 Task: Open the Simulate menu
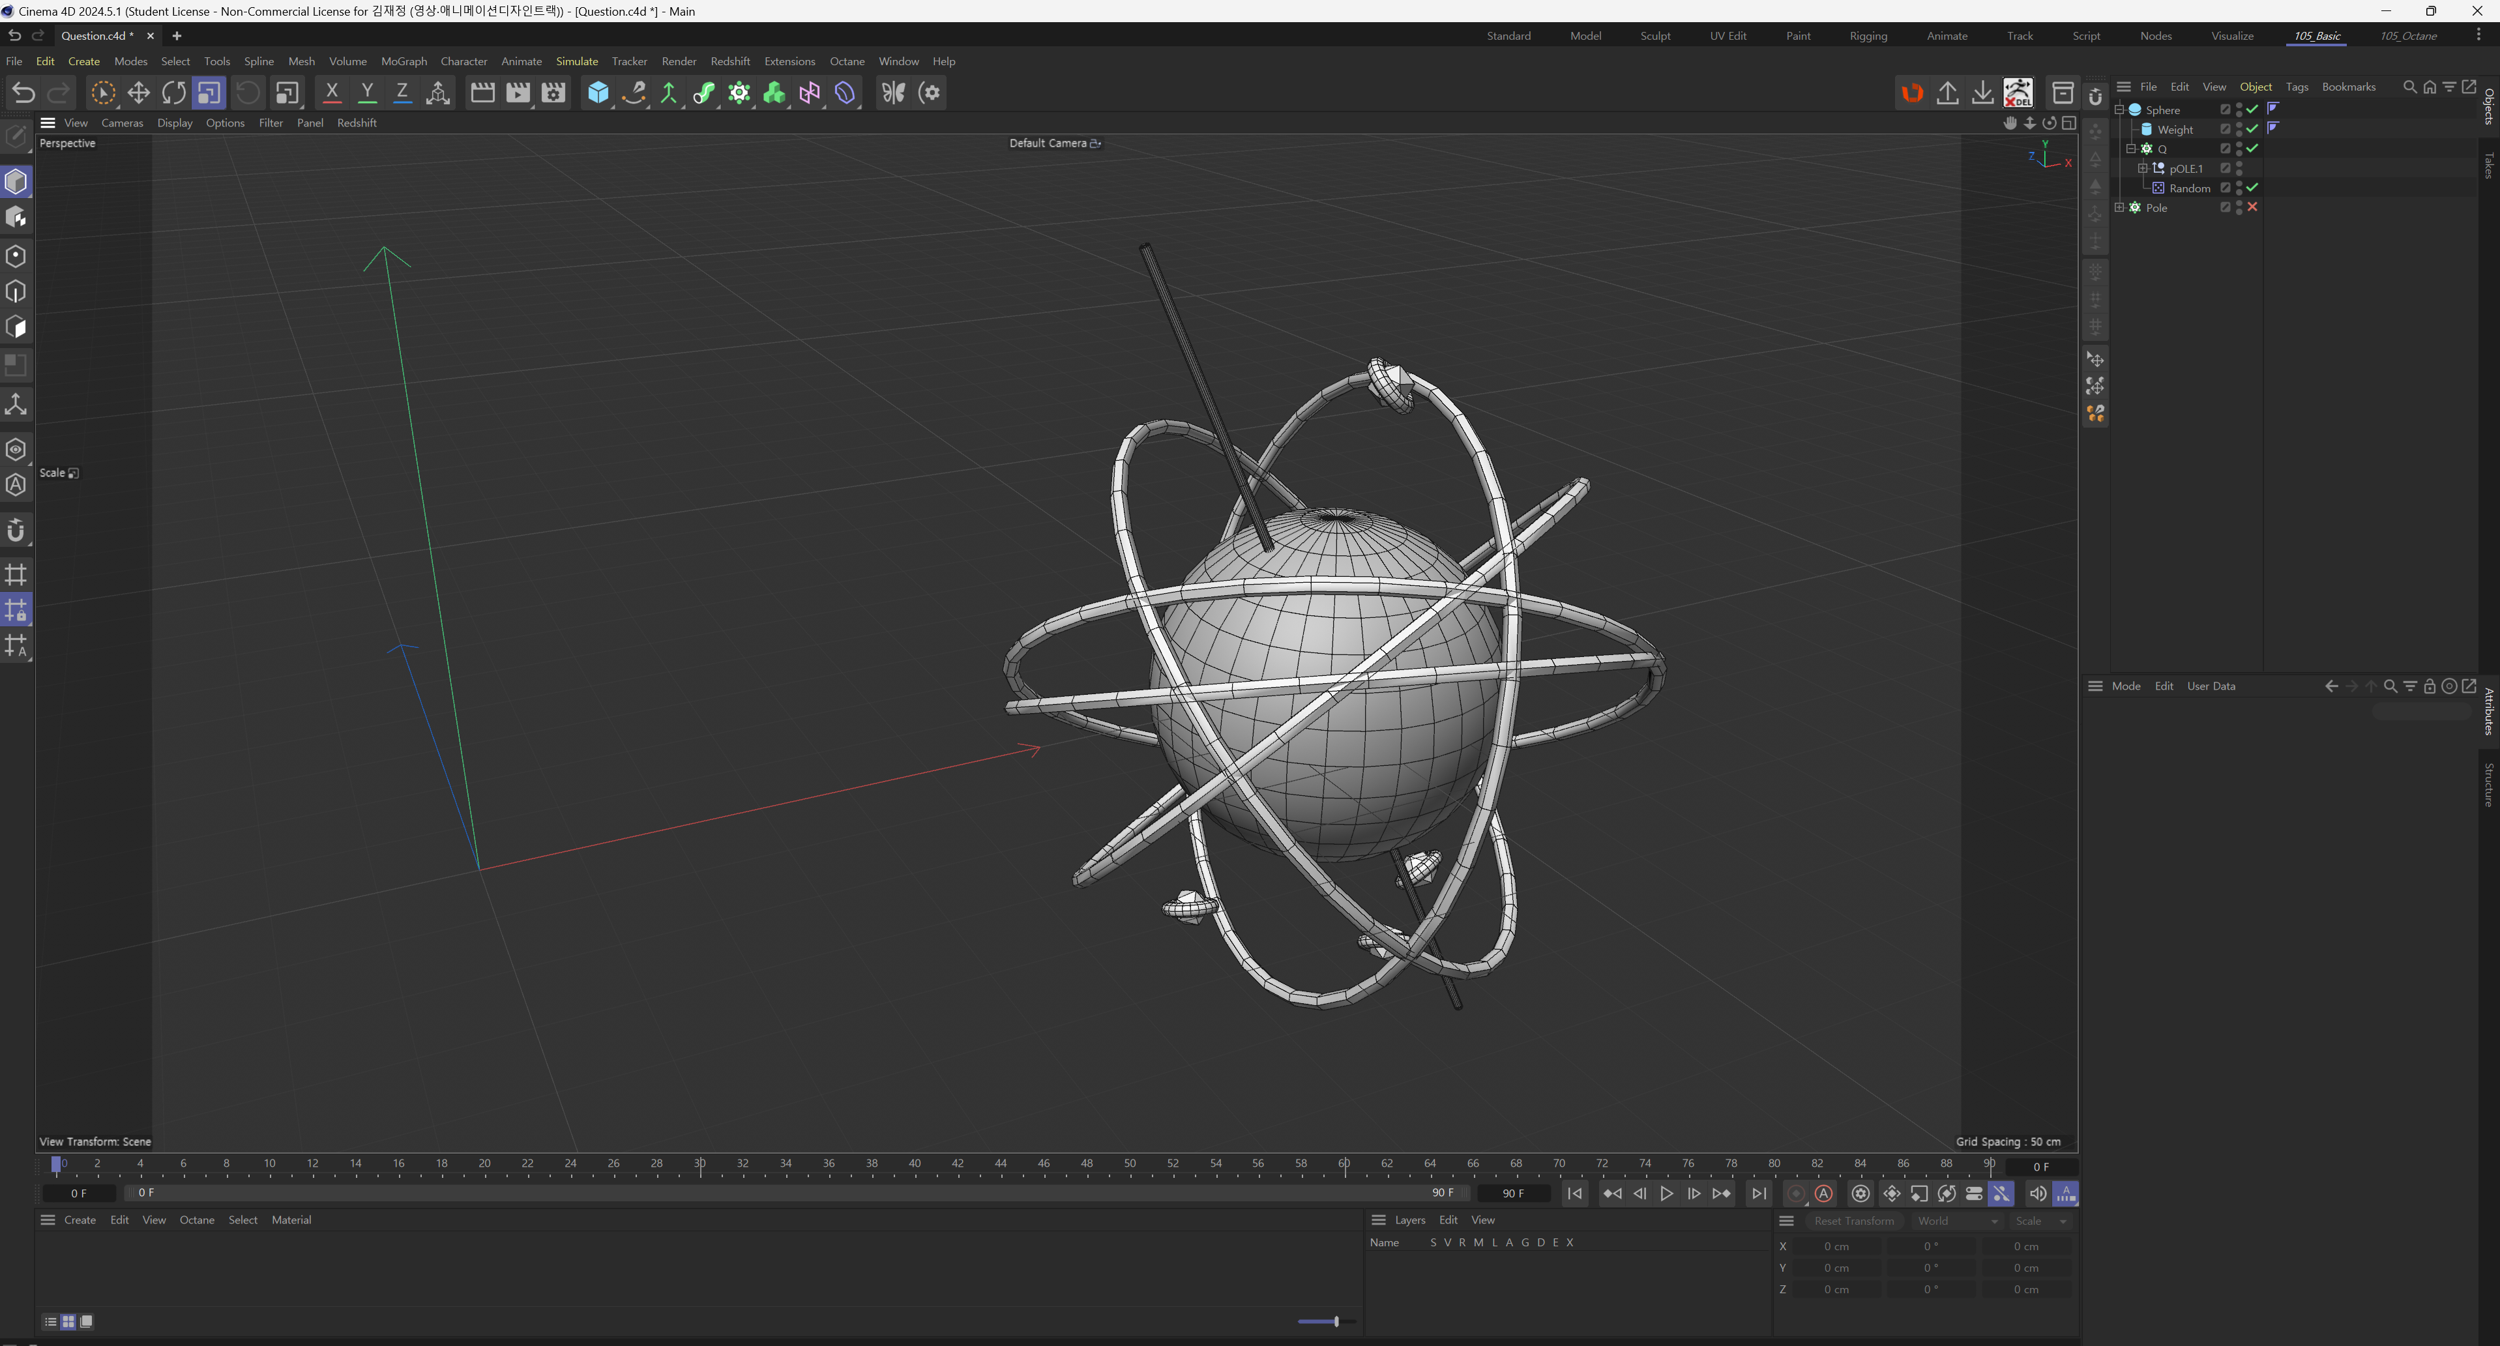[576, 61]
